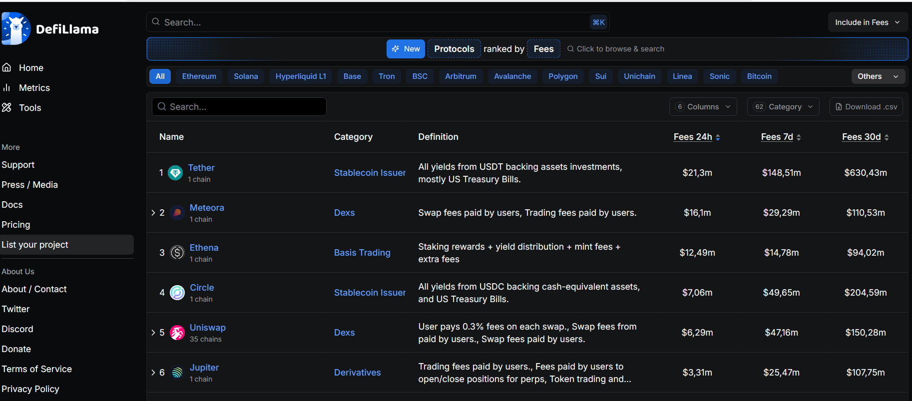Click the Jupiter protocol logo icon

coord(177,373)
